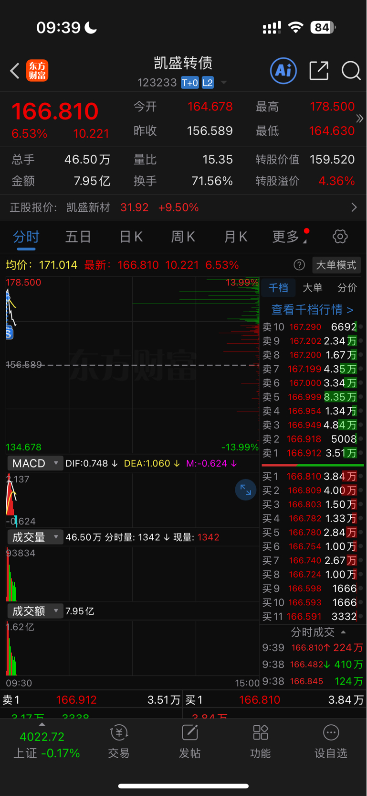Tap bottom bar 卖1 166.912 quote
This screenshot has width=367, height=796.
[91, 700]
